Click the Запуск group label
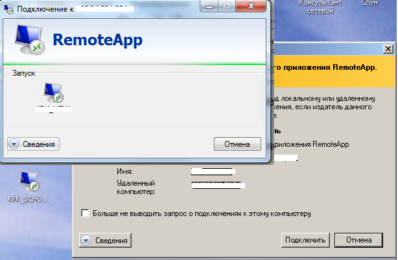398x260 pixels. pyautogui.click(x=23, y=73)
